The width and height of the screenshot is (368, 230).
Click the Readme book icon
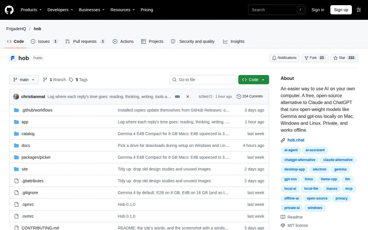pos(283,217)
